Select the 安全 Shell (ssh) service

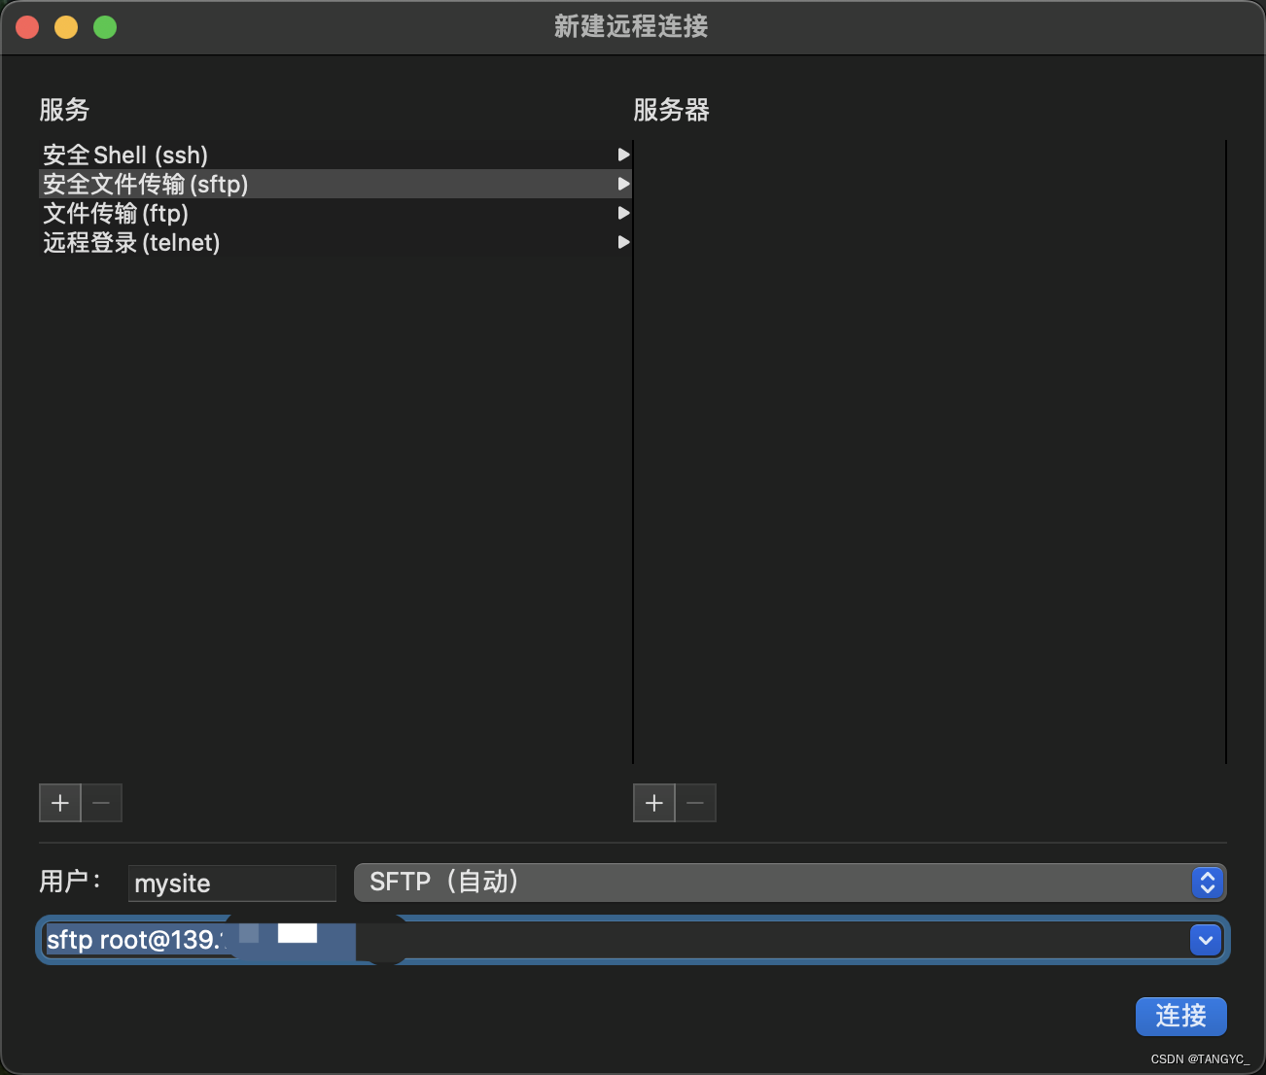pos(335,155)
